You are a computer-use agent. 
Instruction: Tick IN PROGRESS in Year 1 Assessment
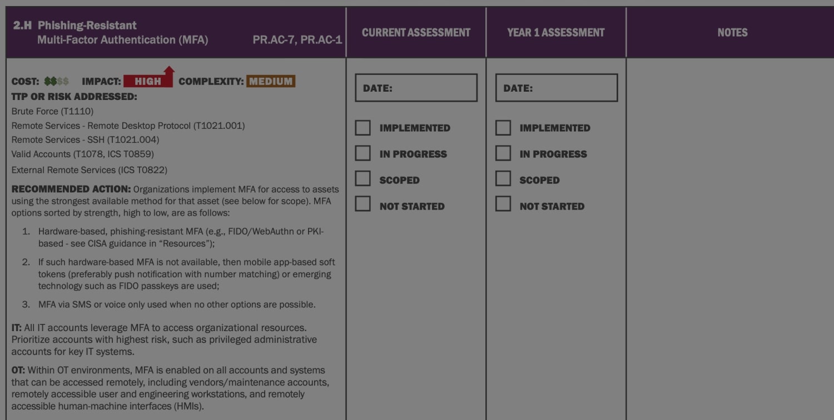[503, 153]
